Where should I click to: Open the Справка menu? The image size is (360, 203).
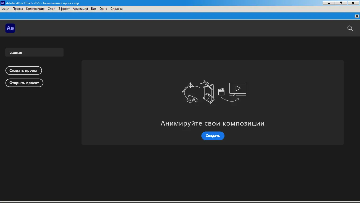click(x=116, y=9)
